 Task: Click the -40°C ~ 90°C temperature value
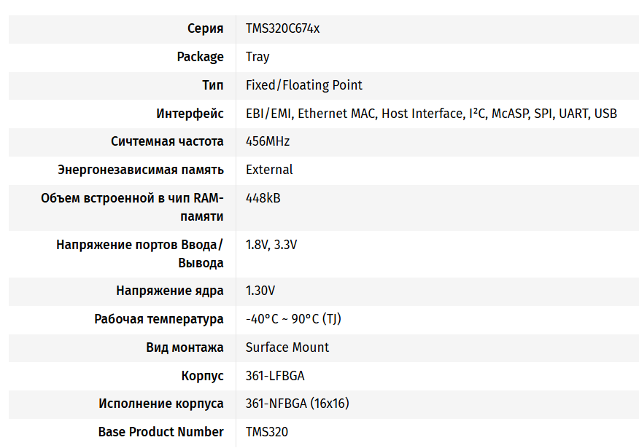(293, 319)
